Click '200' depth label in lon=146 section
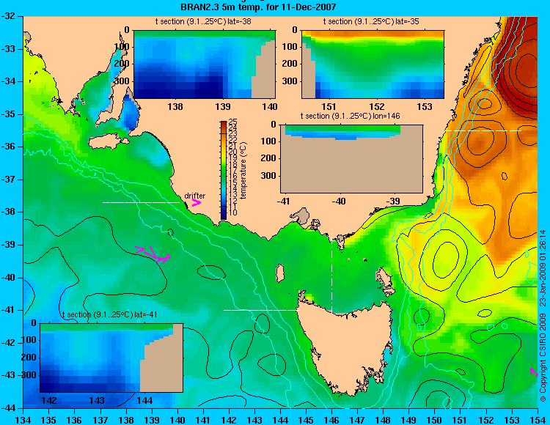 (x=268, y=158)
